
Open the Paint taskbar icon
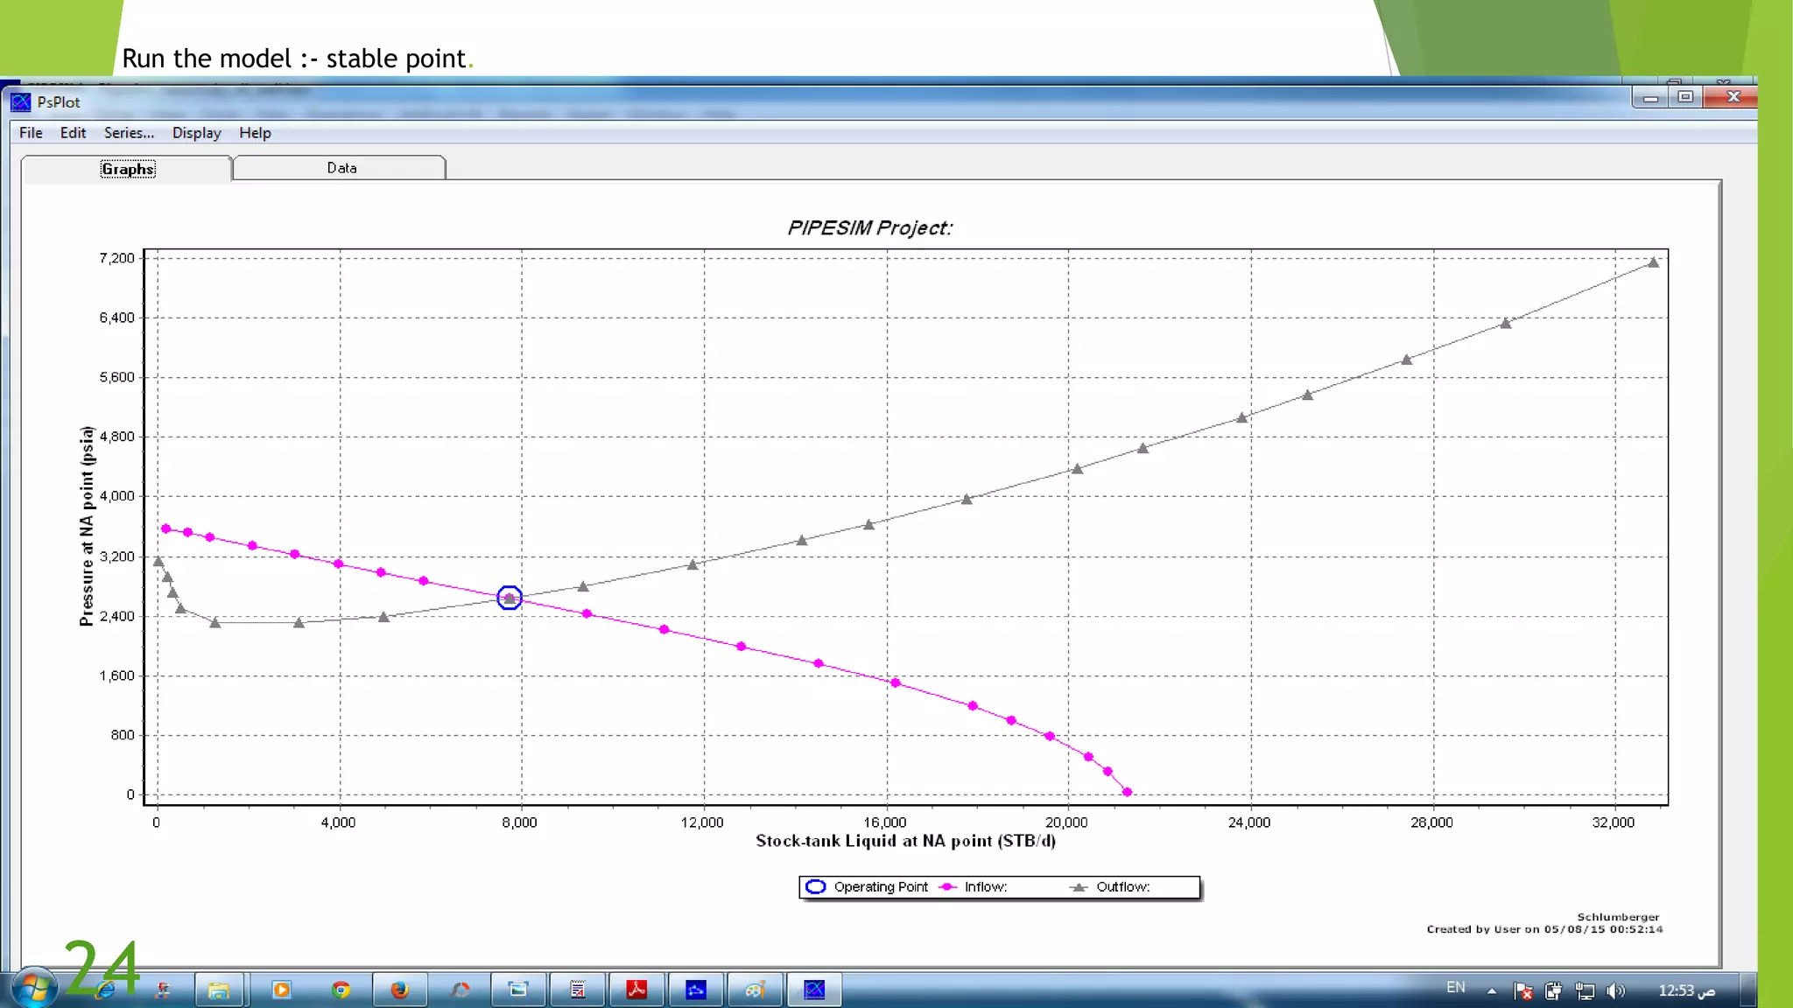coord(755,990)
